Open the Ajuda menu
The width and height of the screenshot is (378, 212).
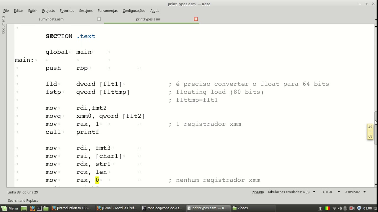click(x=155, y=11)
